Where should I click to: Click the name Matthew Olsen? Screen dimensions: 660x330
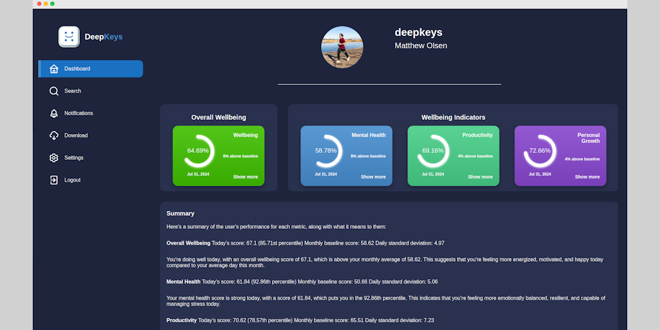[421, 46]
